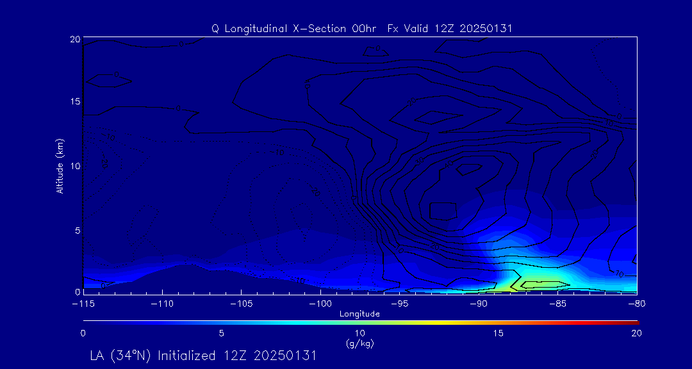
Task: Click the color scale tick label 15
Action: [x=498, y=334]
